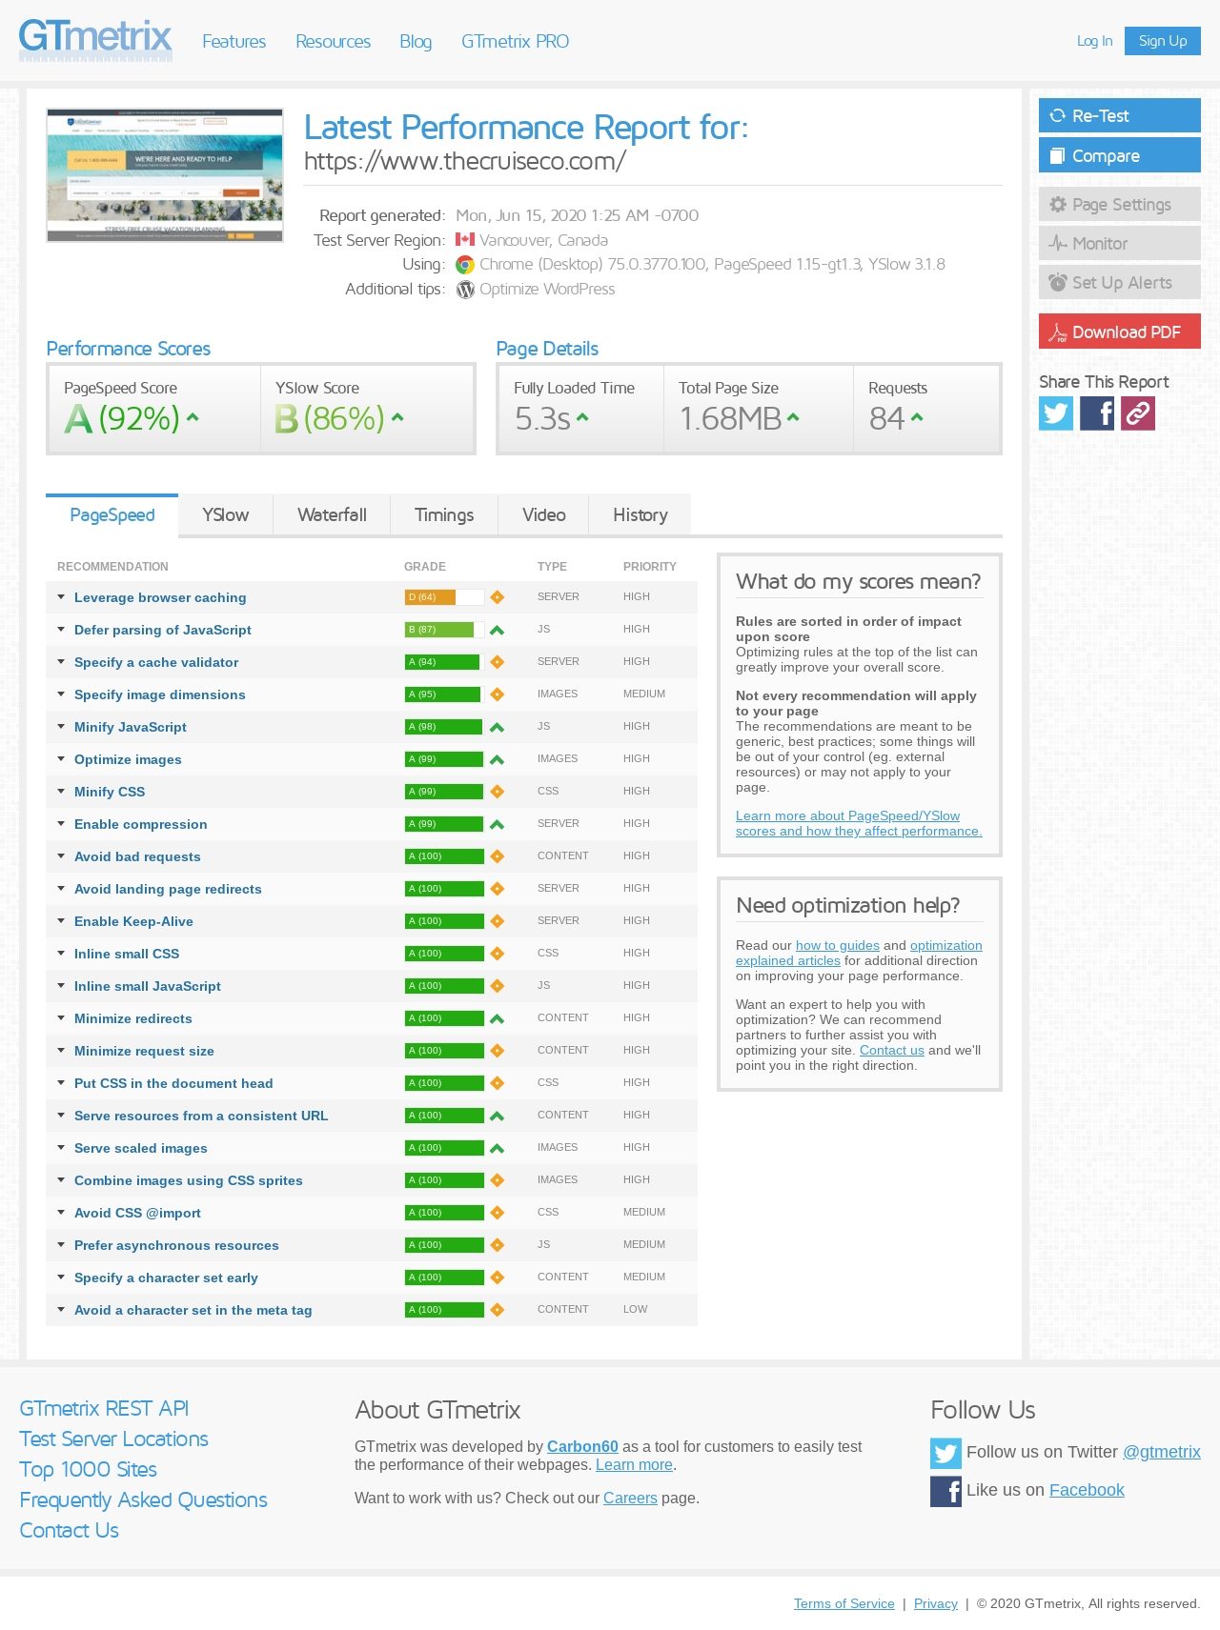Expand Avoid landing page redirects details

(x=168, y=889)
